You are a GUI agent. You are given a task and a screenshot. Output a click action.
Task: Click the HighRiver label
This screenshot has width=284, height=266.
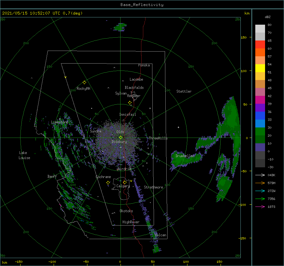(131, 222)
